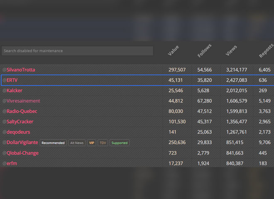Viewport: 274px width, 199px height.
Task: Click the green Supported tag badge
Action: (x=120, y=143)
